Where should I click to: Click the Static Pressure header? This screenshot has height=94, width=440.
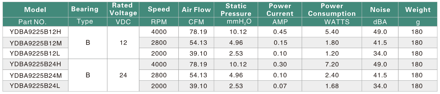click(236, 10)
